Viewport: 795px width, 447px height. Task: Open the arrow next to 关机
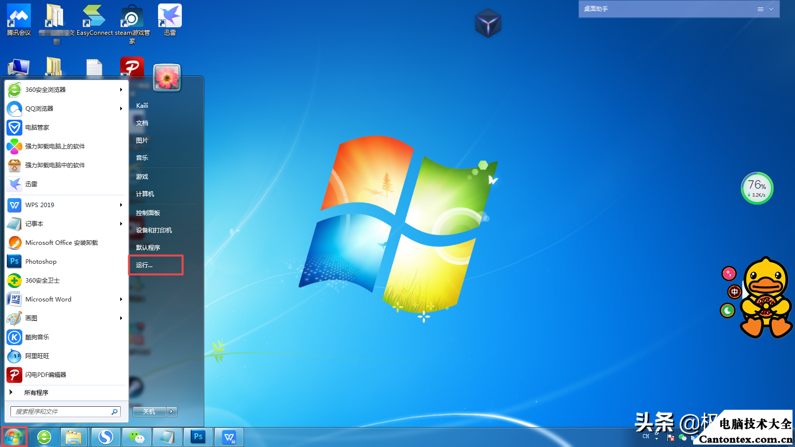click(172, 411)
